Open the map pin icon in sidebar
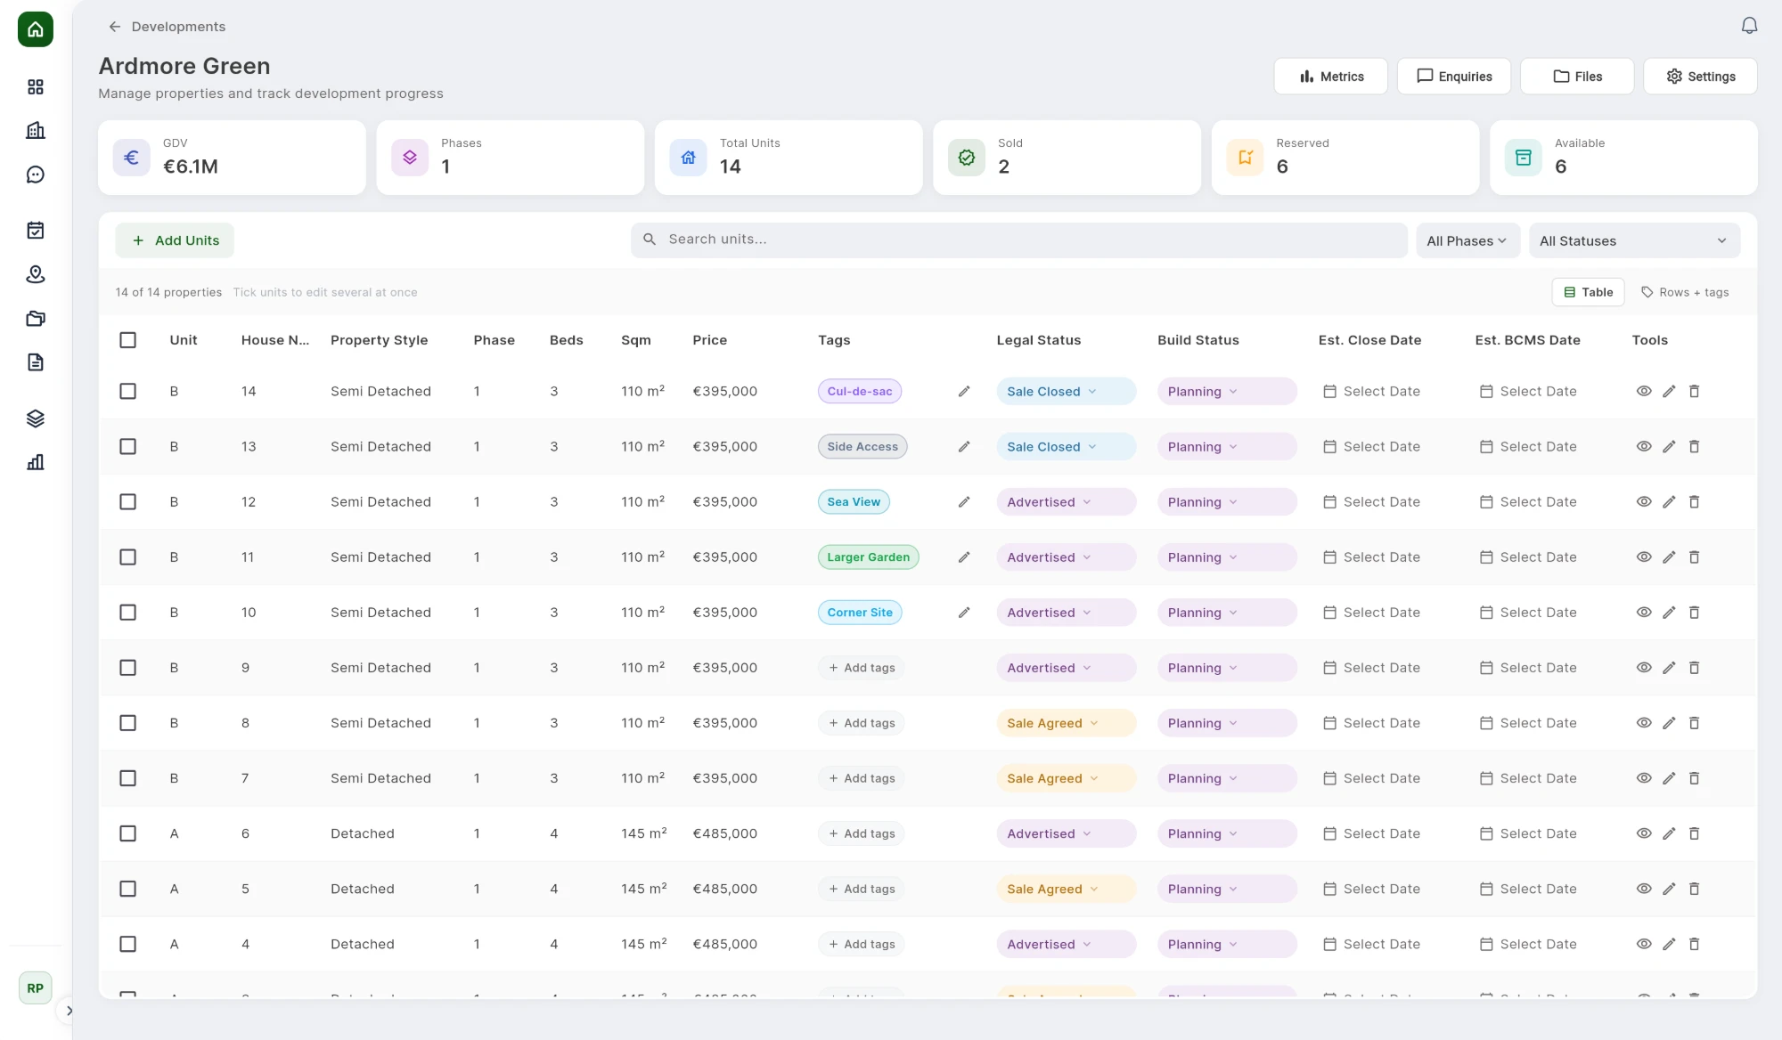 [36, 274]
